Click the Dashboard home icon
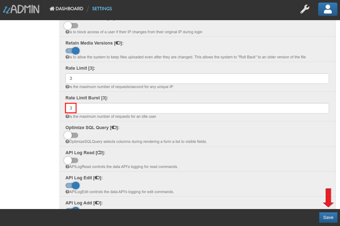Image resolution: width=340 pixels, height=226 pixels. pos(52,9)
